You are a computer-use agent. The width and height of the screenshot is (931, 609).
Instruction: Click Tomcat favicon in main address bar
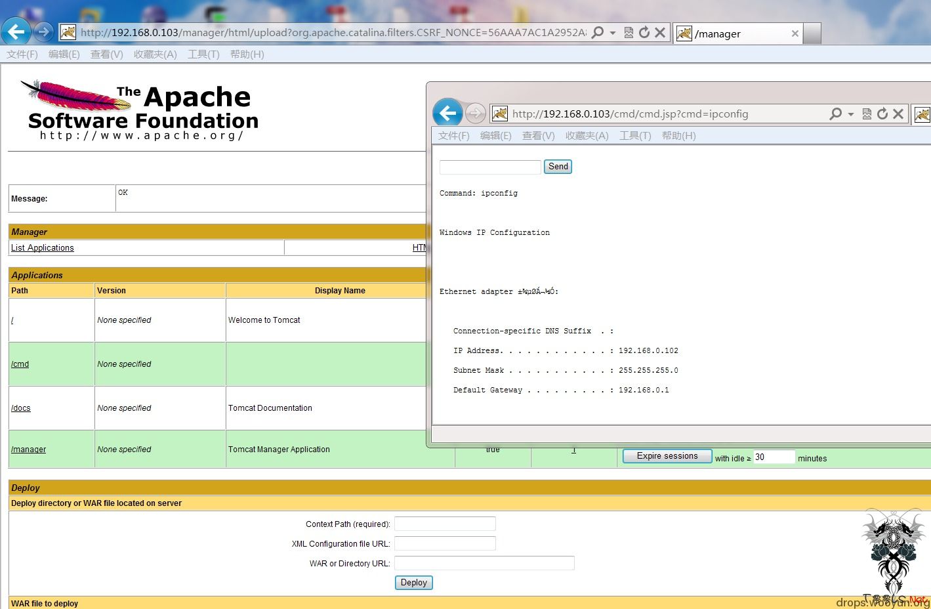68,32
